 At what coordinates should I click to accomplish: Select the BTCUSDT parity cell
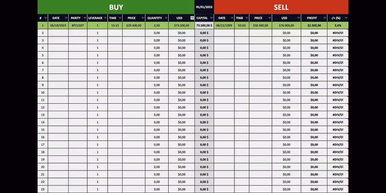pos(78,25)
